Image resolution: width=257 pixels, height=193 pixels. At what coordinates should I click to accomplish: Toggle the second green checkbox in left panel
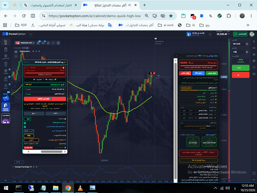[25, 127]
